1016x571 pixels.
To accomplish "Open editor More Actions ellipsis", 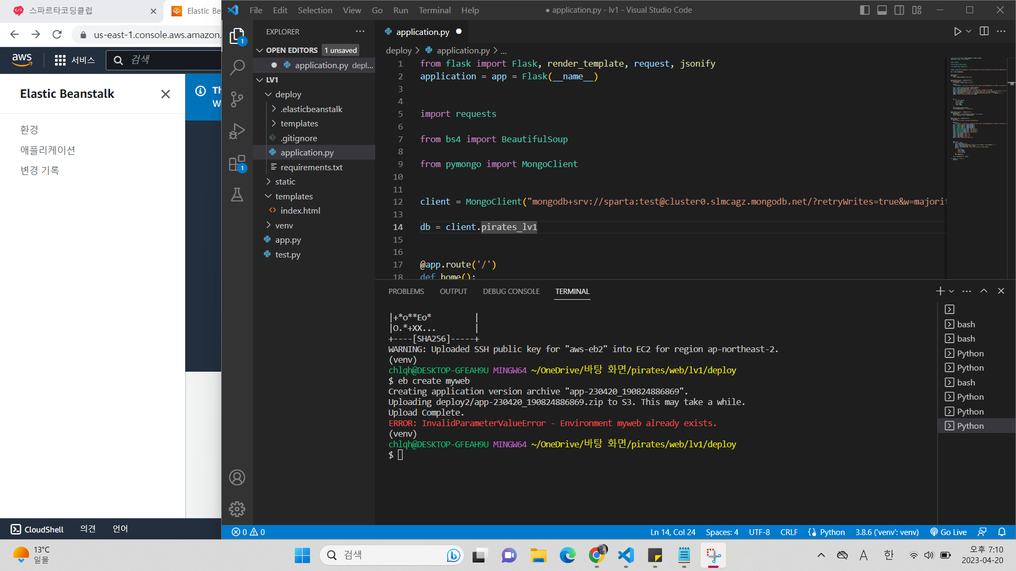I will point(1001,31).
